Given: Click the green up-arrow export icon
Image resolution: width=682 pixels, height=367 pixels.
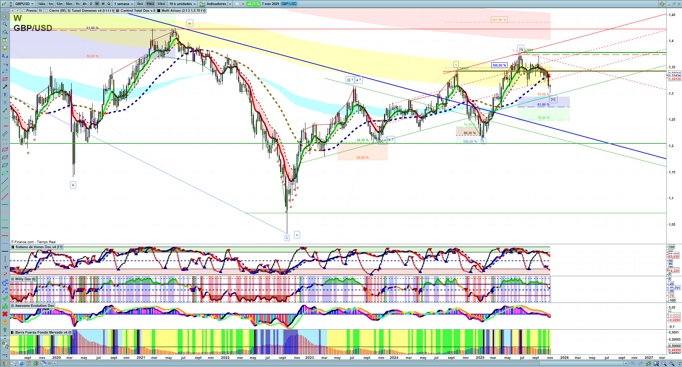Looking at the screenshot, I should [17, 11].
